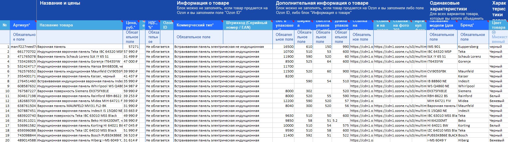
Task: Select brand cell 'Kuppersberg'
Action: click(473, 47)
